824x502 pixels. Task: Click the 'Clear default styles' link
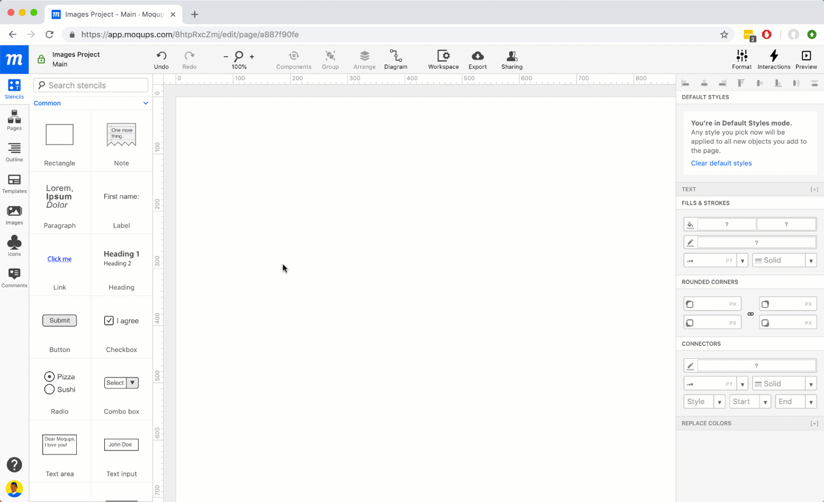[x=721, y=163]
